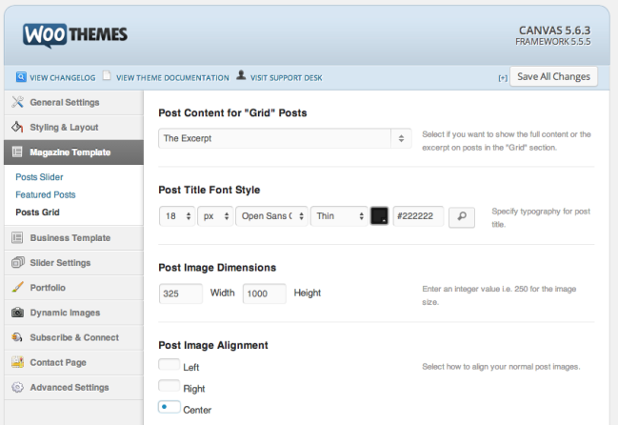Open the View Changelog link
Viewport: 618px width, 425px height.
click(x=63, y=78)
